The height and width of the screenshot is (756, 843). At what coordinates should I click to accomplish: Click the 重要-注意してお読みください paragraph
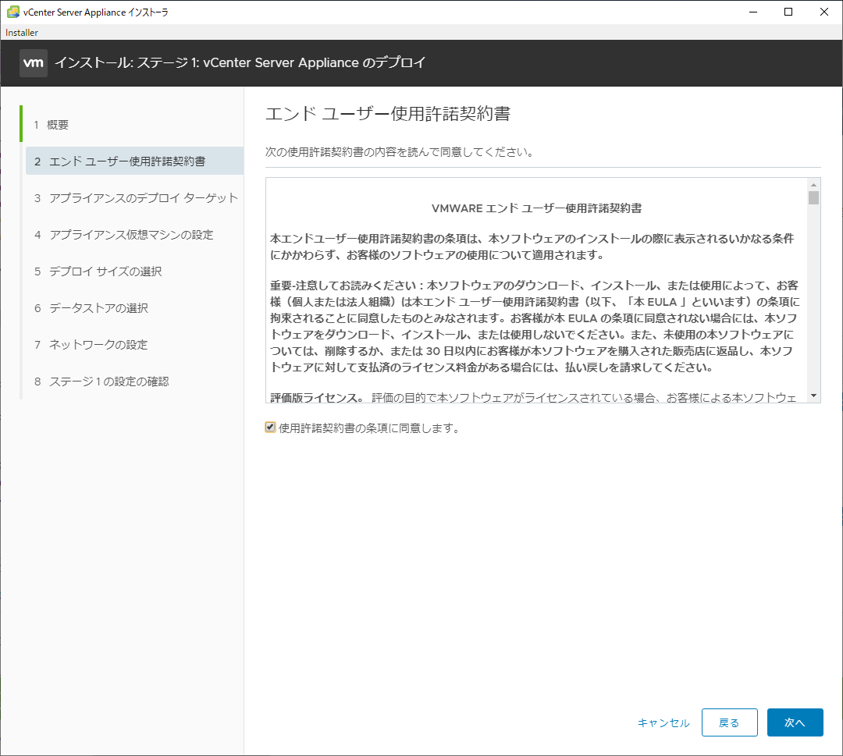(535, 326)
